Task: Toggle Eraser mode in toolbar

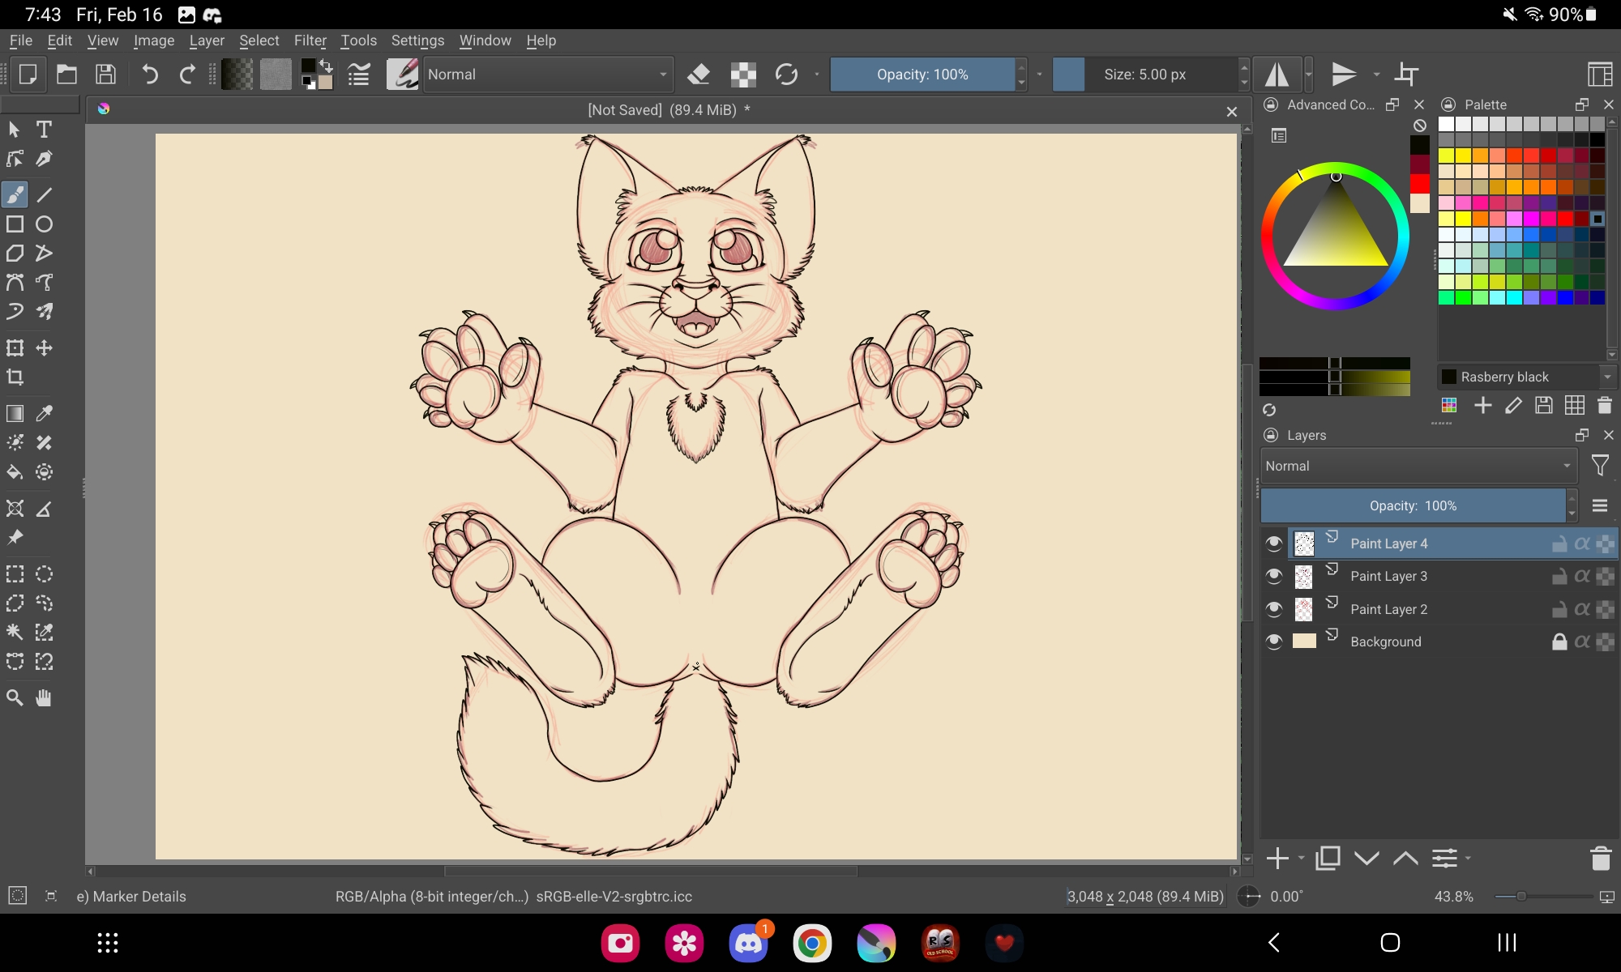Action: 699,75
